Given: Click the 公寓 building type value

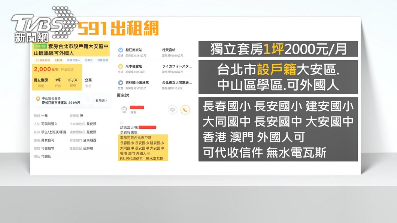Looking at the screenshot, I should [x=88, y=80].
